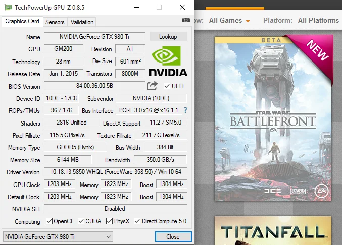Image resolution: width=342 pixels, height=245 pixels.
Task: Click the PCI-E 3.0 x16 Bus Interface value
Action: [x=149, y=110]
